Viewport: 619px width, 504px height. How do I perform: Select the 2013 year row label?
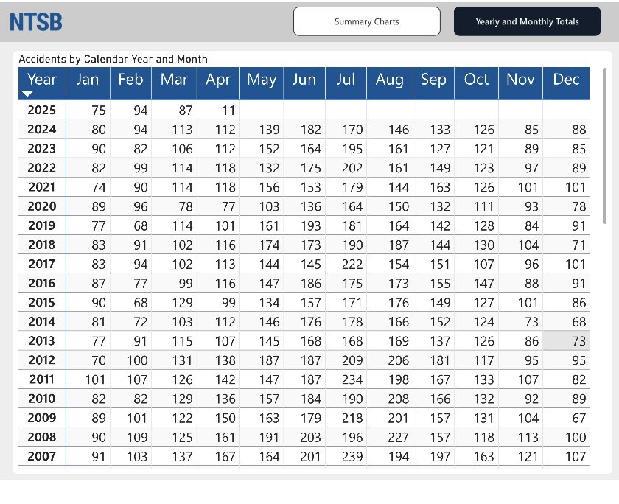click(x=42, y=340)
